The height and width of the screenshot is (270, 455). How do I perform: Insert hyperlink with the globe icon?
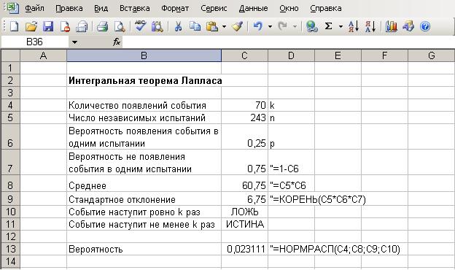point(311,26)
